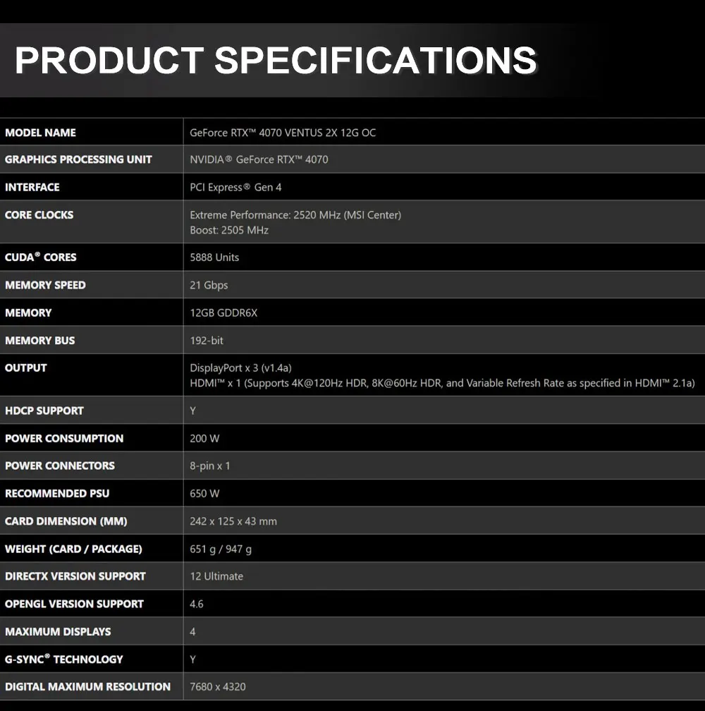
Task: Select the Boost: 2505 MHz text
Action: (229, 231)
